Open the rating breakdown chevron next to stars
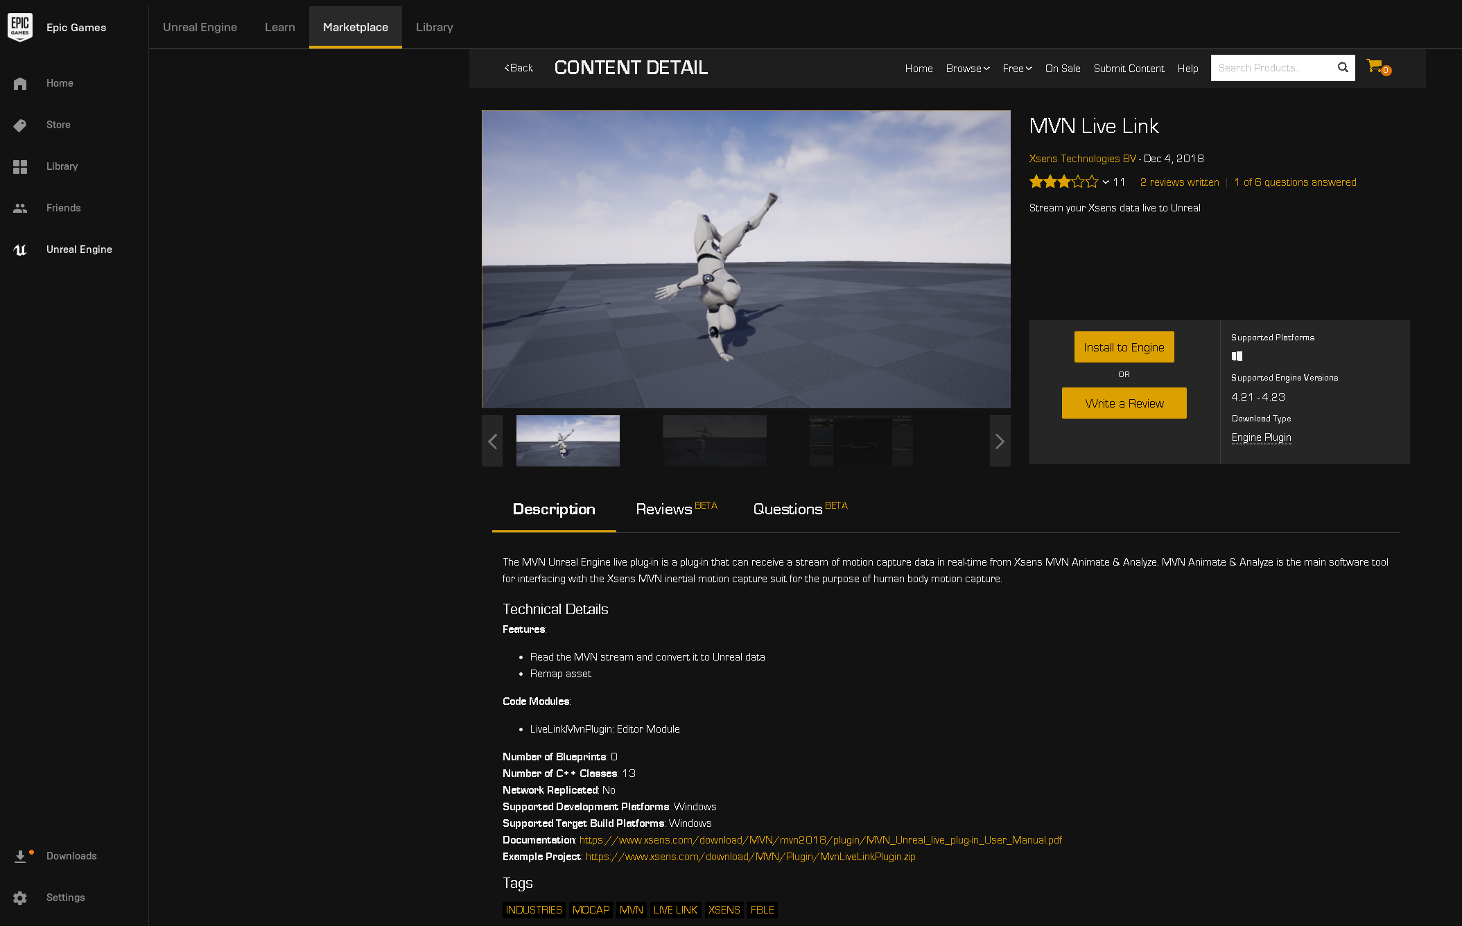The image size is (1462, 926). pos(1106,182)
